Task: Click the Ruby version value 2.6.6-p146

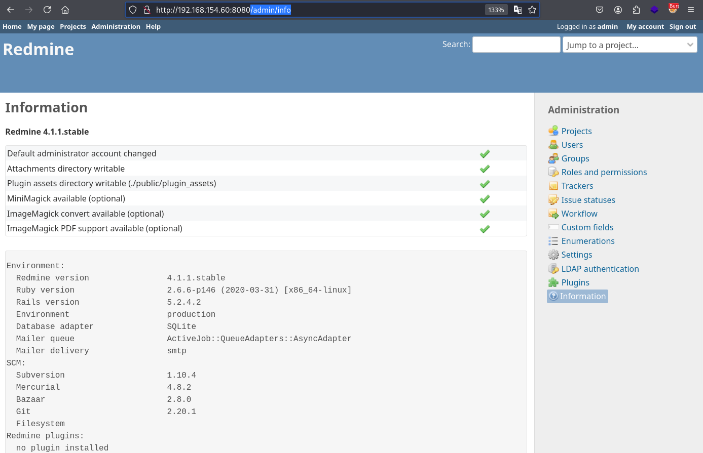Action: tap(259, 290)
